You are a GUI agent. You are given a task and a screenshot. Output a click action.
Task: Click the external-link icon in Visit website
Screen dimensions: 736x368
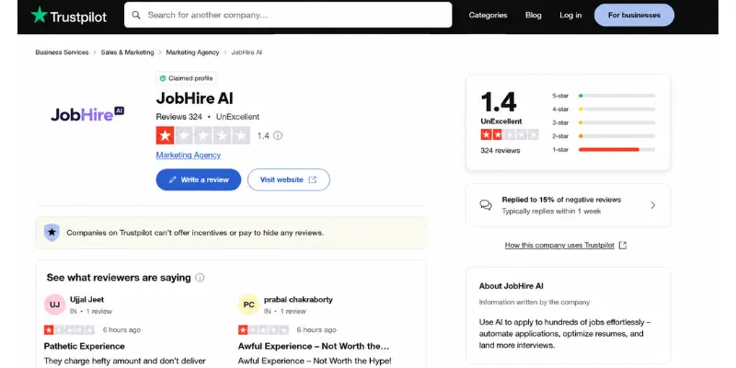coord(313,179)
